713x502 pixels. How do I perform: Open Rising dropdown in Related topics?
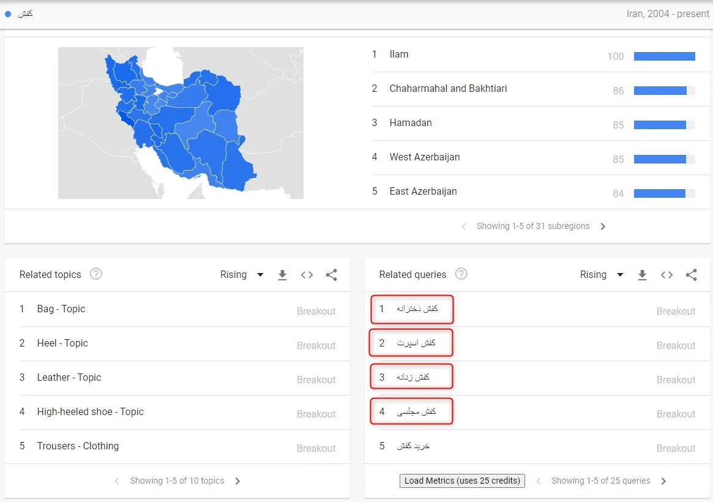click(242, 275)
